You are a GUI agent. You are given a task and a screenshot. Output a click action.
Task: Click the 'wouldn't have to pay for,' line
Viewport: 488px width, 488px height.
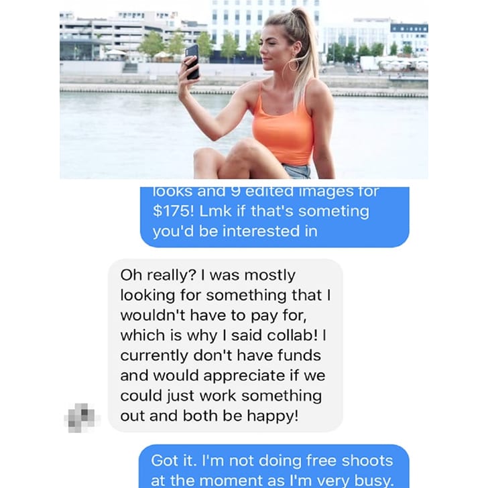213,316
